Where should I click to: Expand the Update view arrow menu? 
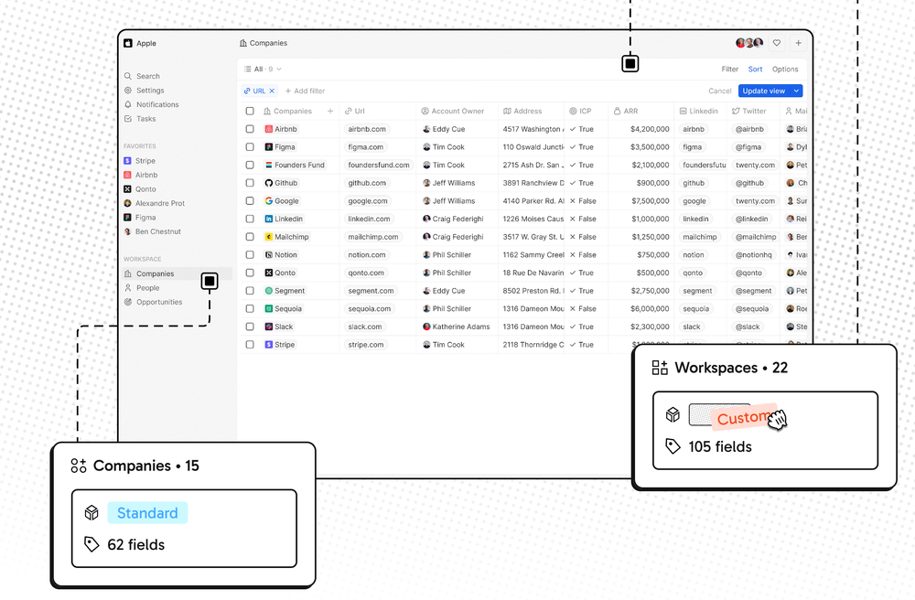797,91
